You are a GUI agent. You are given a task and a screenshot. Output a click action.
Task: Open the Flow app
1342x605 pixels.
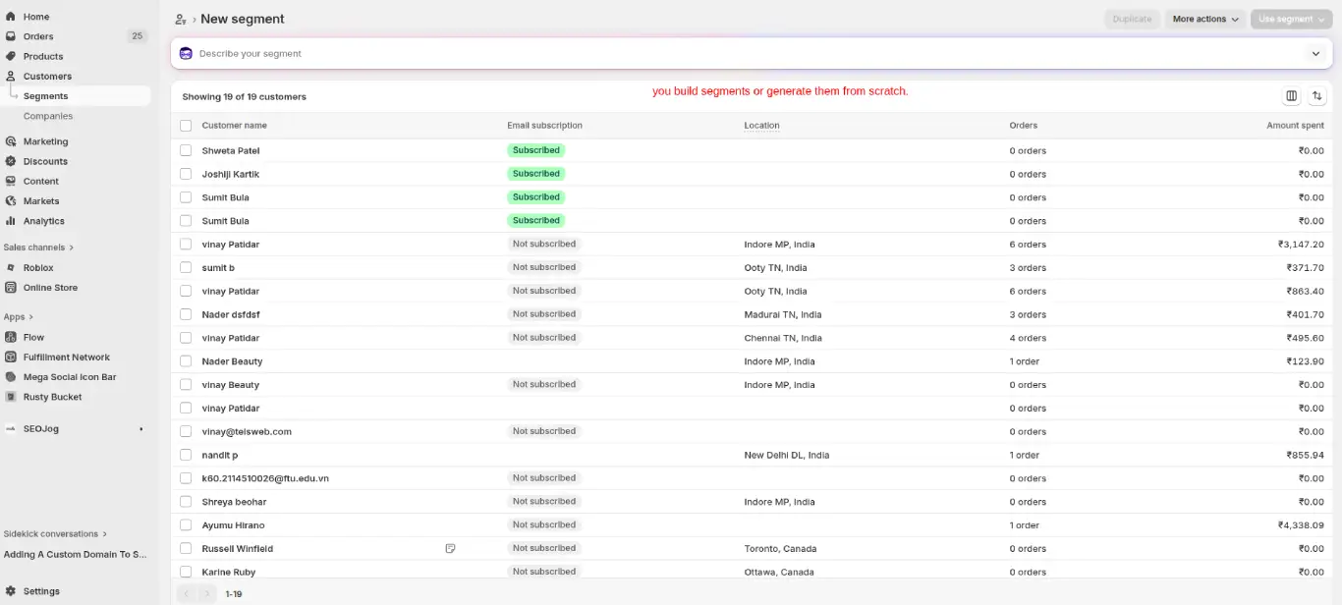coord(31,336)
